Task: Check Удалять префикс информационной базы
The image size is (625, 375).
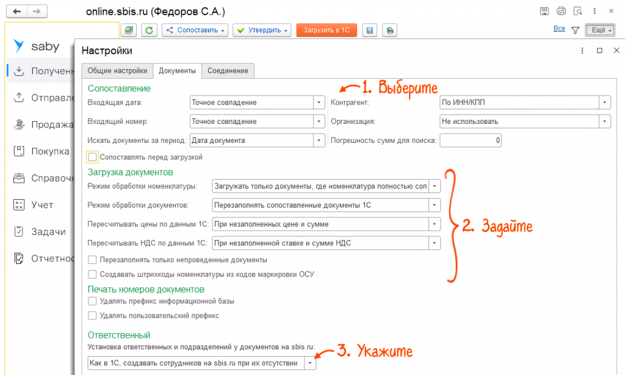Action: tap(93, 301)
